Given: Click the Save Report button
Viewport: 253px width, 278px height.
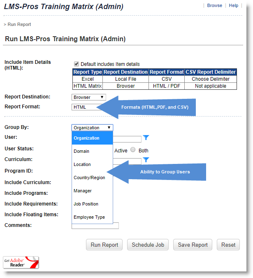Looking at the screenshot, I should click(x=193, y=245).
